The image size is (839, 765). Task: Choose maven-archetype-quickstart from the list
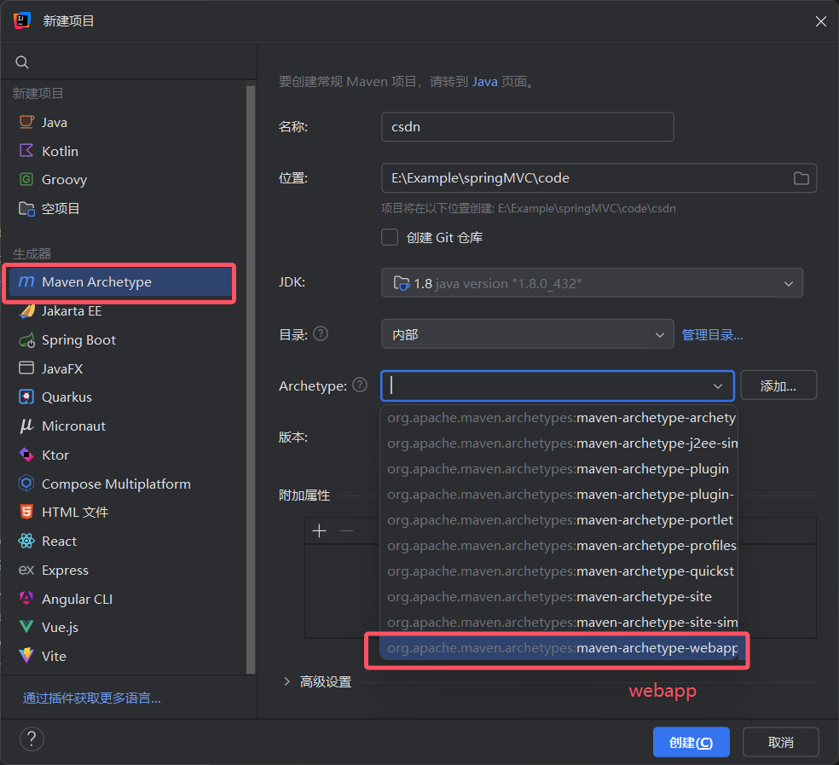point(558,571)
